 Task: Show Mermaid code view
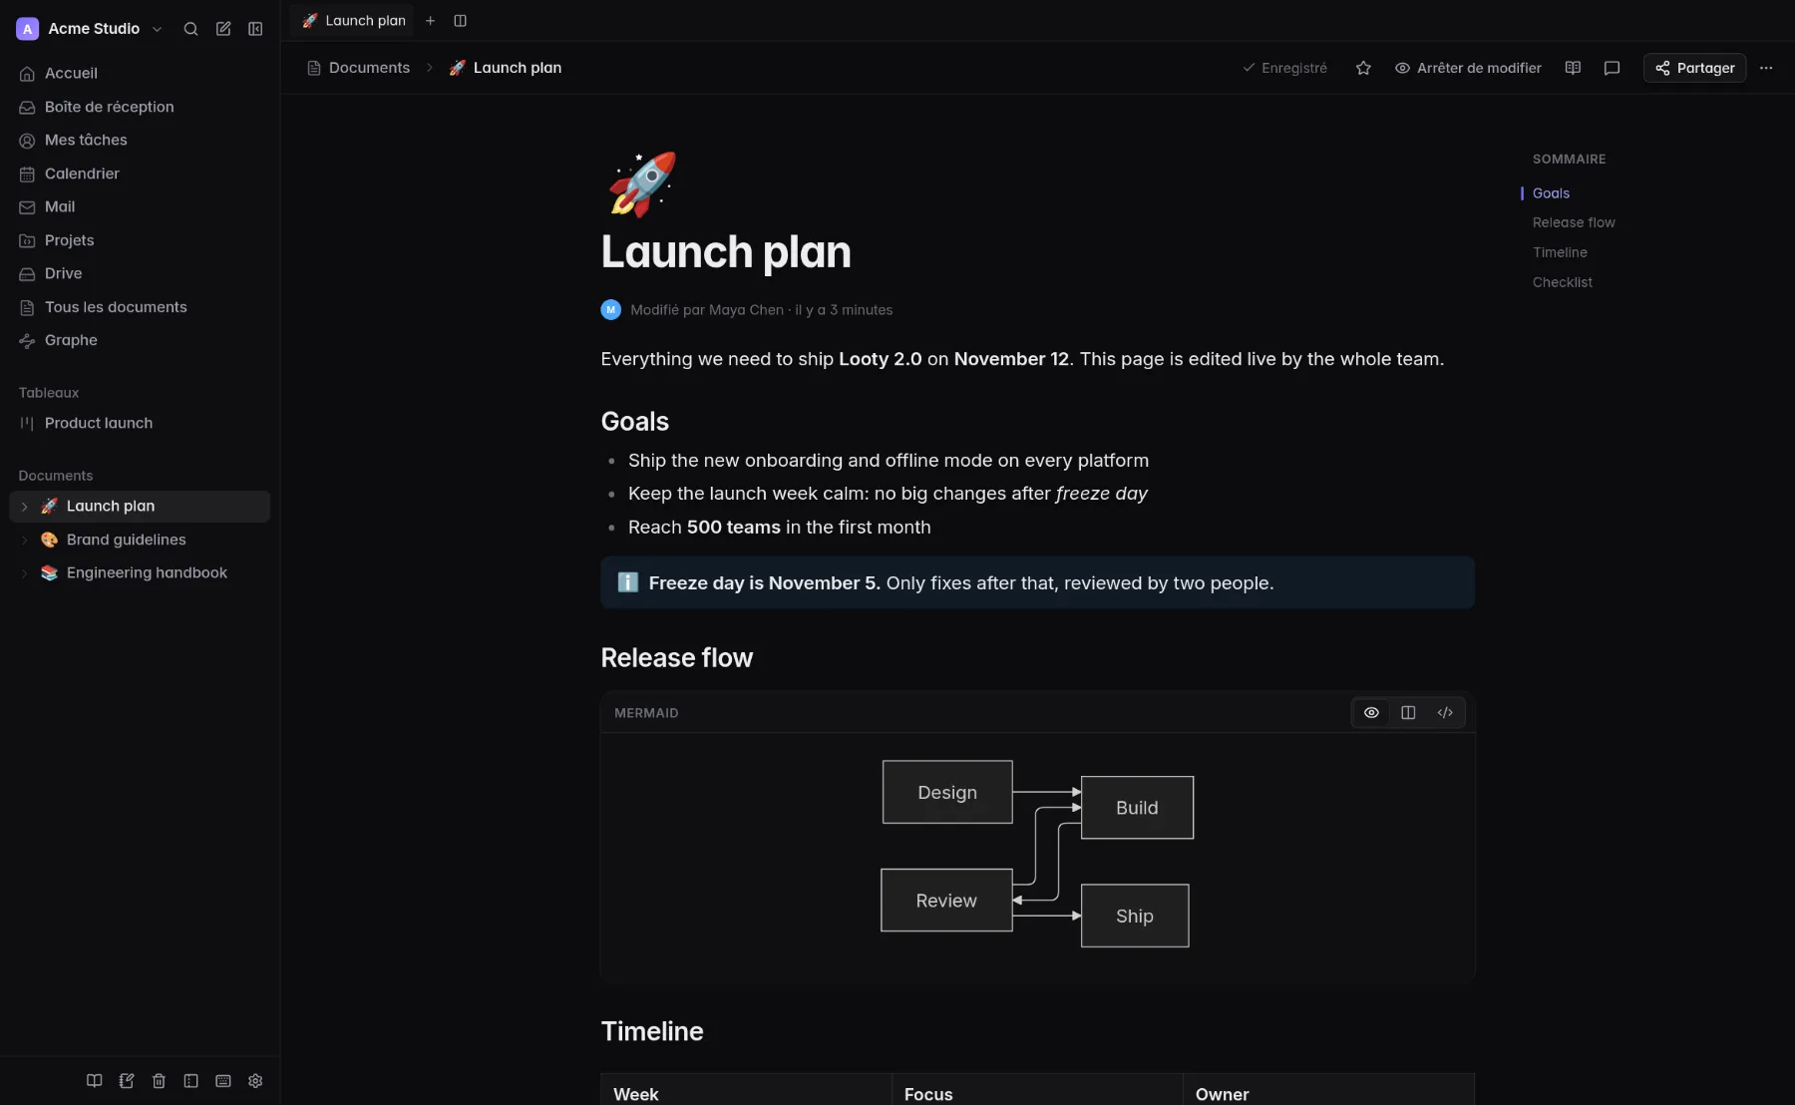[x=1445, y=712]
